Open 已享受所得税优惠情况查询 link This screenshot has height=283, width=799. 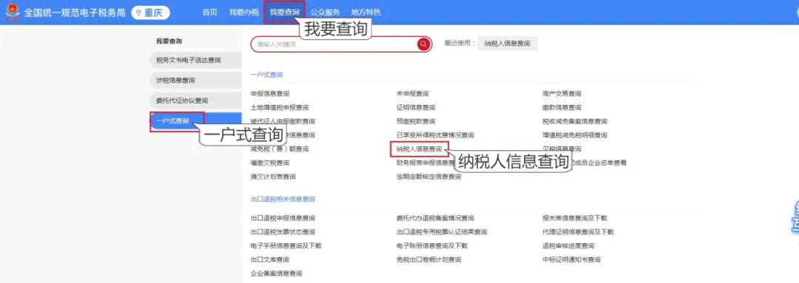point(435,135)
